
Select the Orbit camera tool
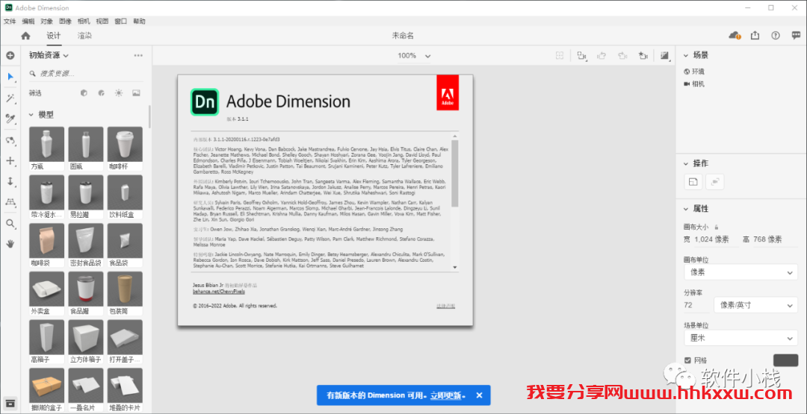[x=10, y=140]
